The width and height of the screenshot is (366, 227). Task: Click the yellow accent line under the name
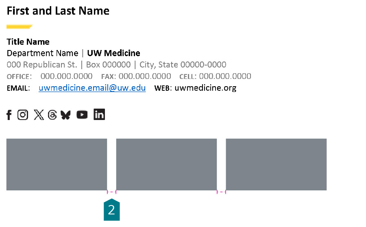click(x=19, y=27)
